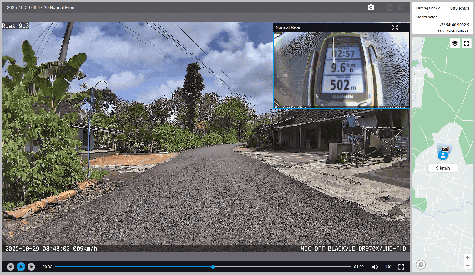
Task: Mute the video audio
Action: [x=375, y=267]
